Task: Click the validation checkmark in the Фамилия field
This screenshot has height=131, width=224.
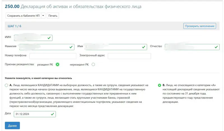Action: (71, 47)
